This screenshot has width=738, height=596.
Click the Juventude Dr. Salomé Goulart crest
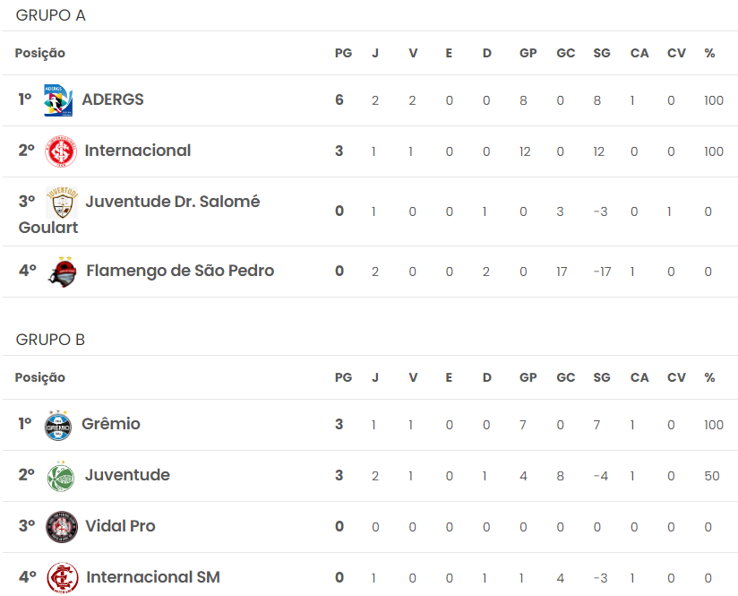[62, 203]
